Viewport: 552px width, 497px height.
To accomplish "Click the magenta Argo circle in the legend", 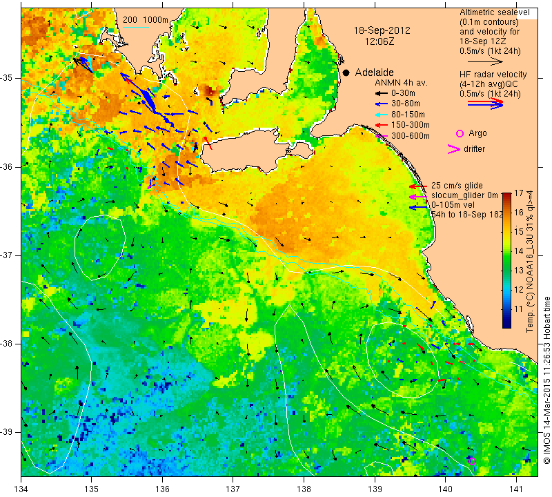I will coord(460,133).
